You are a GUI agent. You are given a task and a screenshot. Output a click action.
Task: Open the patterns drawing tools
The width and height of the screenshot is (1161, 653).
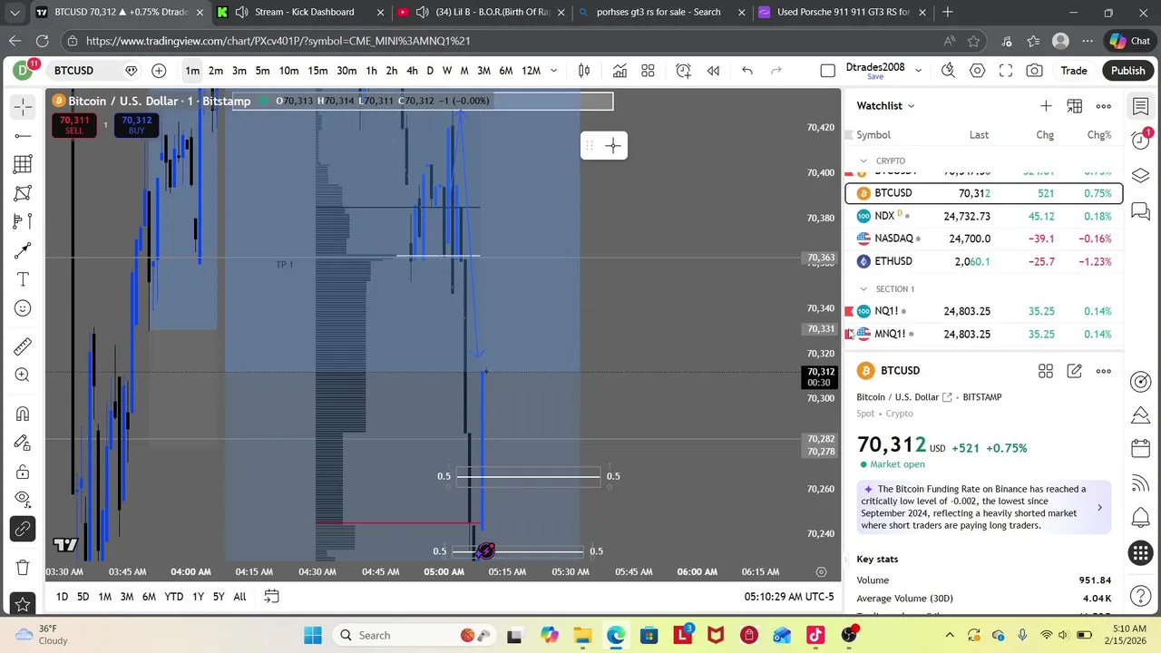click(x=23, y=193)
